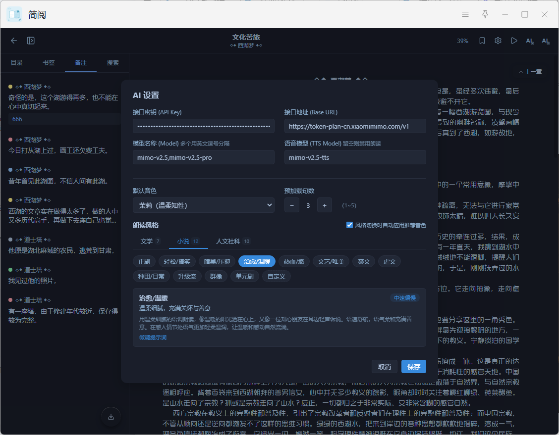Image resolution: width=559 pixels, height=435 pixels.
Task: Choose the 正剧 style chip
Action: pyautogui.click(x=144, y=262)
